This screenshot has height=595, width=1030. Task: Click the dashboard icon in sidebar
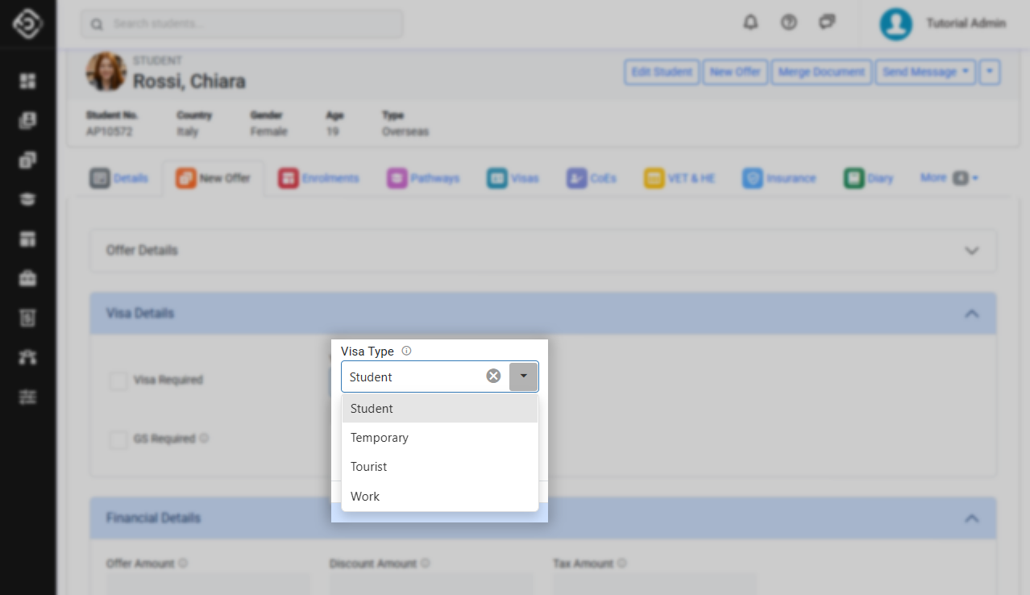[28, 81]
